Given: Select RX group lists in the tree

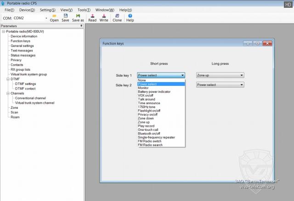Looking at the screenshot, I should point(20,69).
